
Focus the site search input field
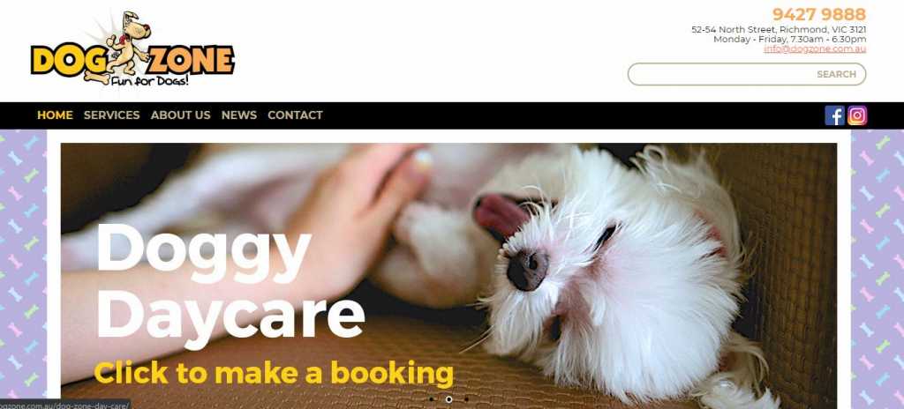tap(720, 74)
